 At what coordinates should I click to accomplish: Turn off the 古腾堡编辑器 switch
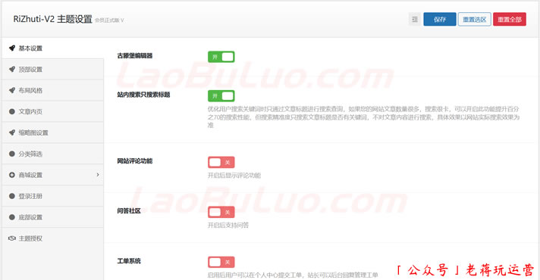point(221,57)
